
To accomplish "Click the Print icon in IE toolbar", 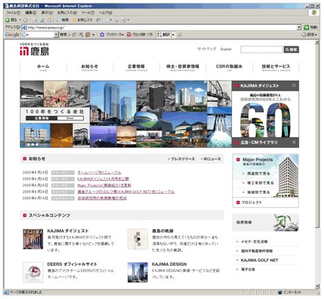I will 116,20.
